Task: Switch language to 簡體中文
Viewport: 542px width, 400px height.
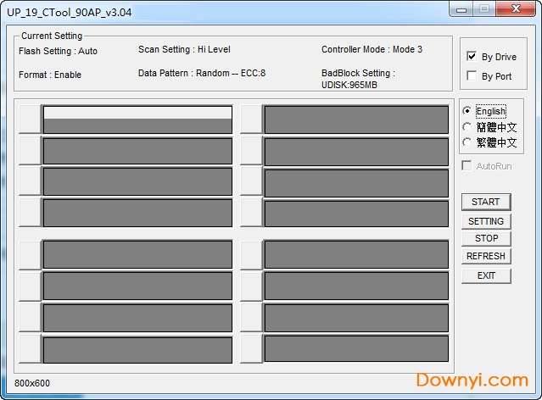Action: click(467, 127)
